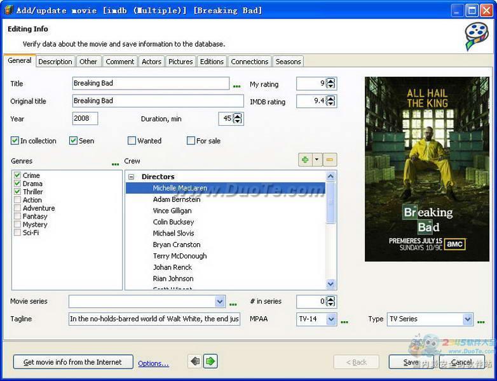Click the green plus add crew icon
497x381 pixels.
[x=305, y=159]
